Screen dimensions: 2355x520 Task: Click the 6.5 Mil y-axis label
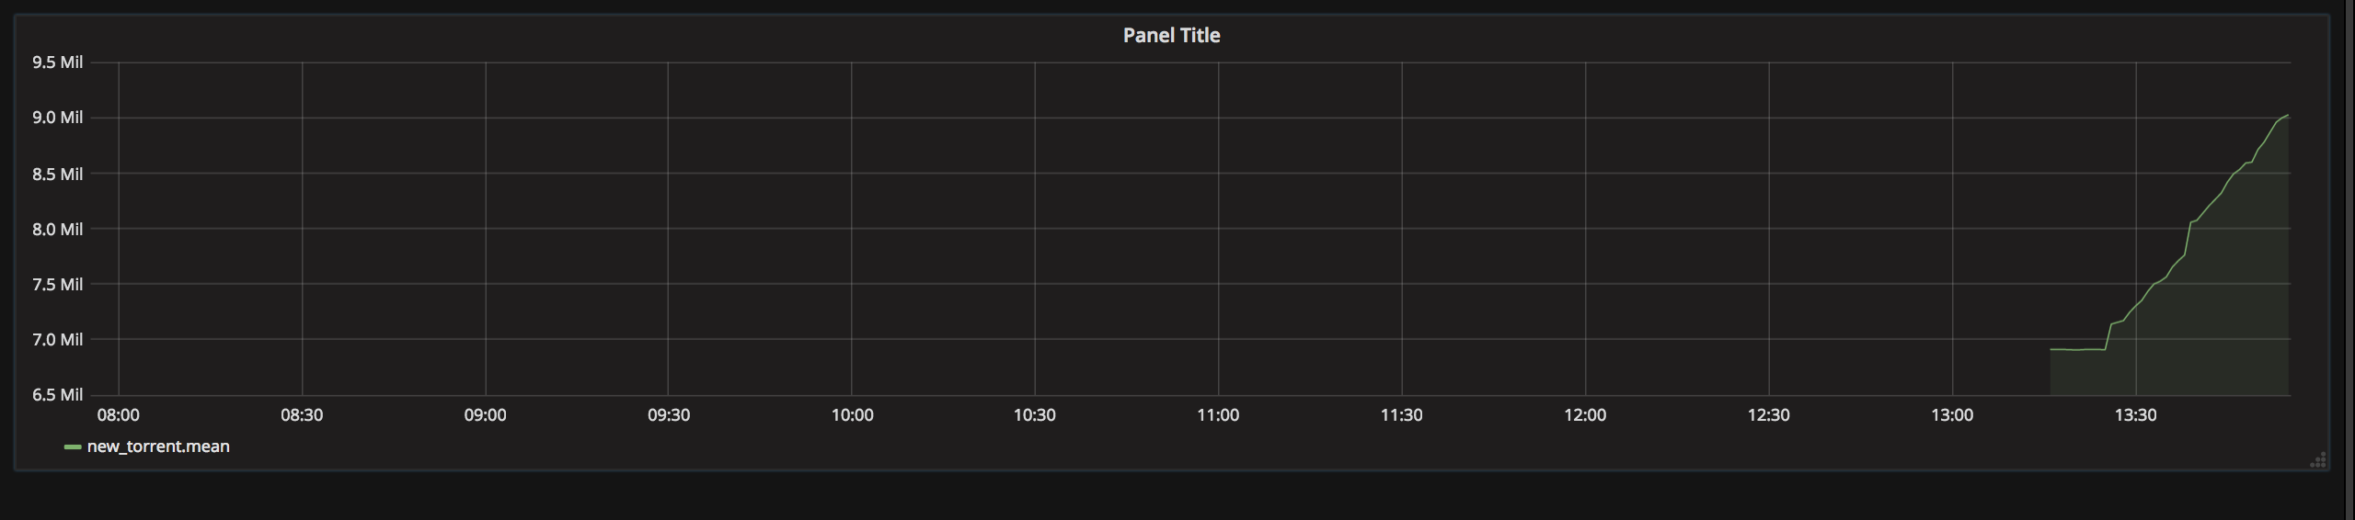57,395
